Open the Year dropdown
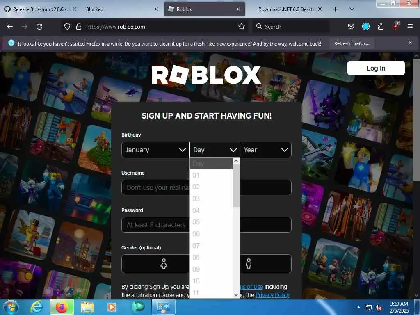The height and width of the screenshot is (315, 420). (266, 150)
